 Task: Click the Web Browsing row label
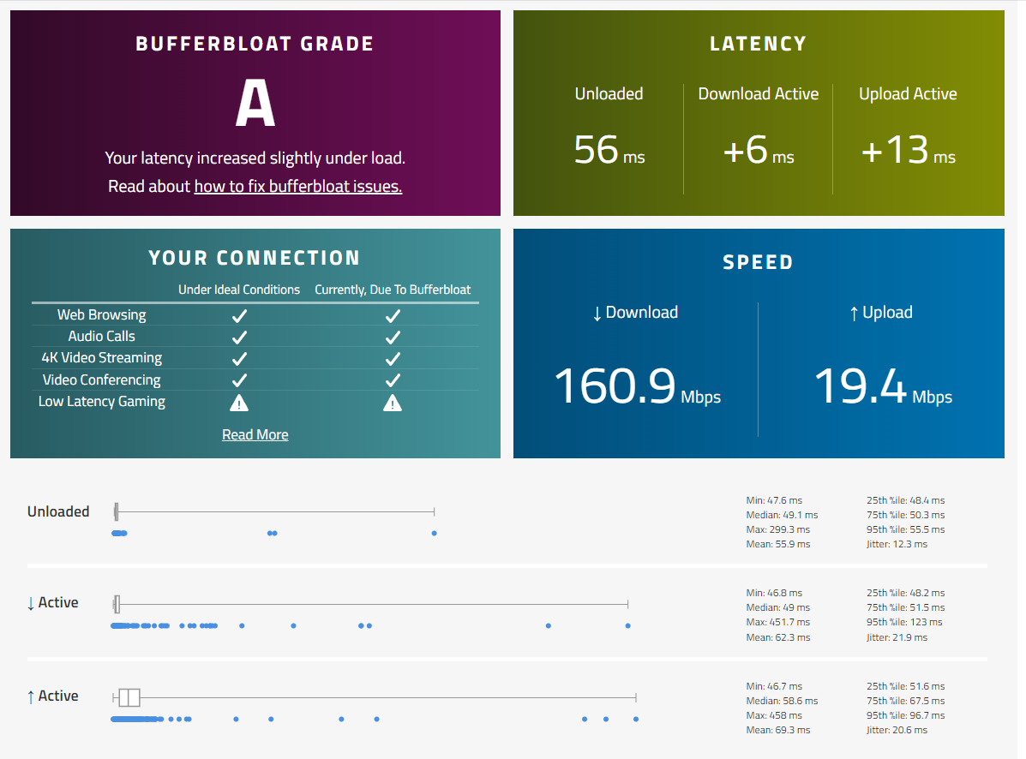[101, 314]
